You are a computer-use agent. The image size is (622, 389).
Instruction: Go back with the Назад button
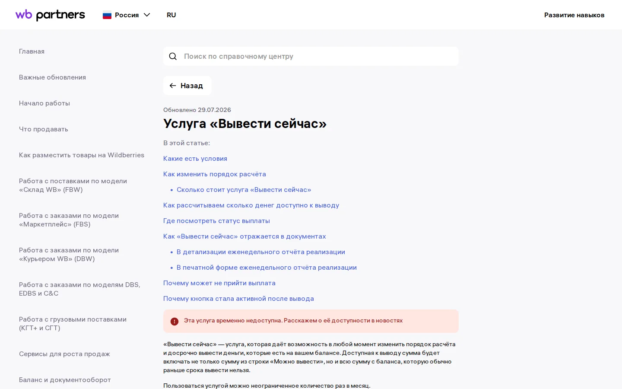tap(187, 86)
